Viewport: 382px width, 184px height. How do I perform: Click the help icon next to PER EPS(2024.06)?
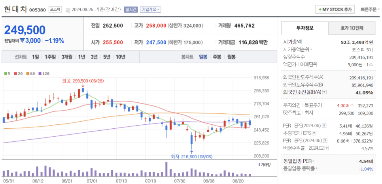pyautogui.click(x=324, y=126)
